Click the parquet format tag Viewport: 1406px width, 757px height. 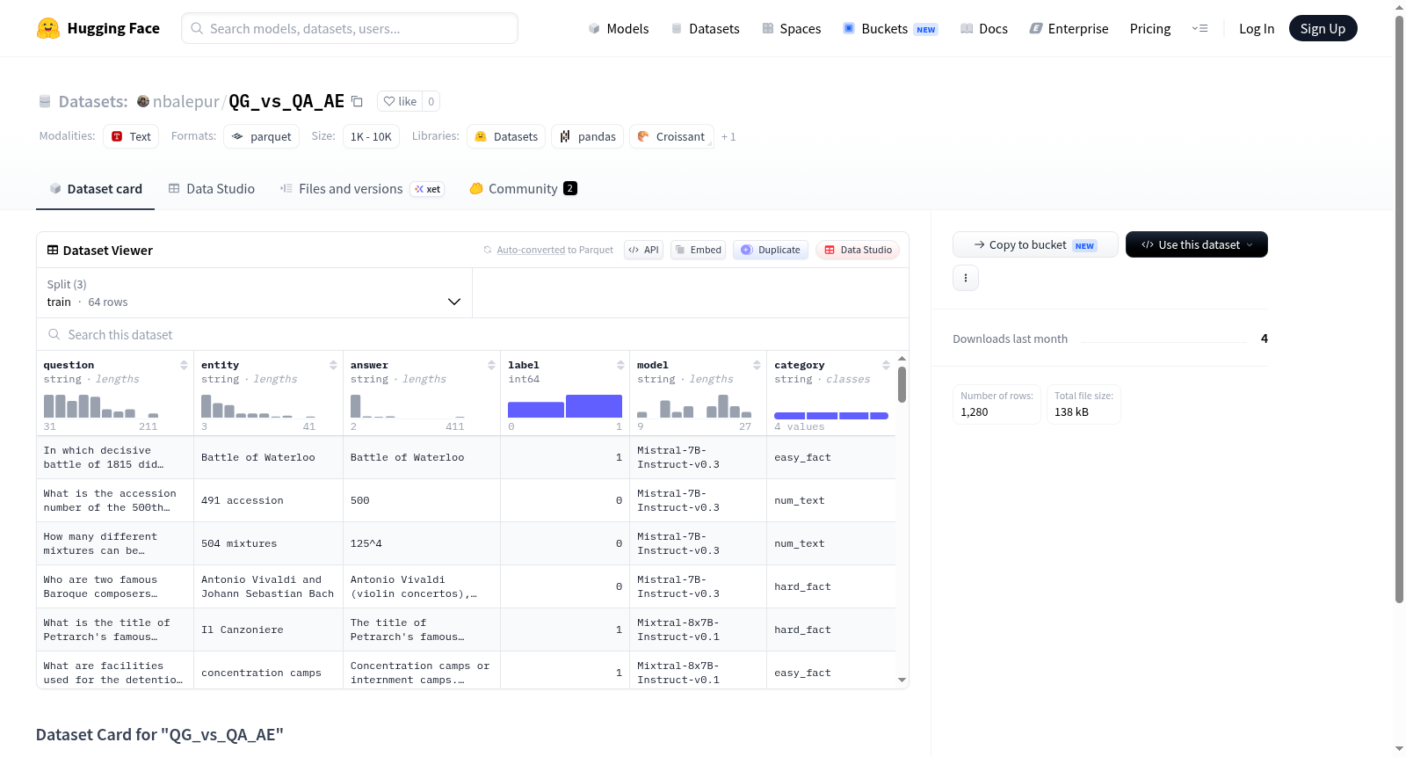click(x=261, y=136)
